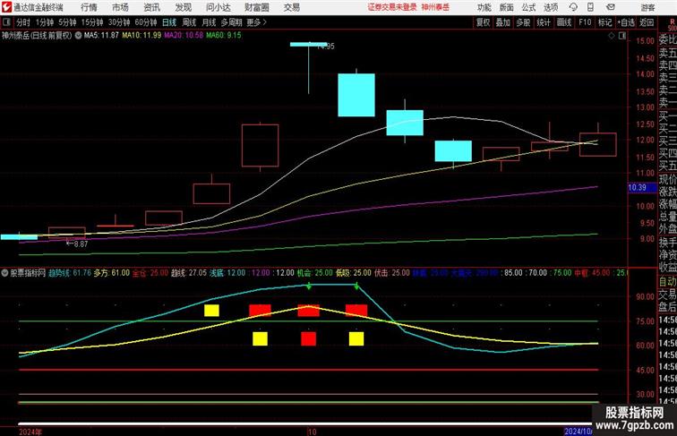
Task: Click the MA10: 11.99 indicator label
Action: 141,36
